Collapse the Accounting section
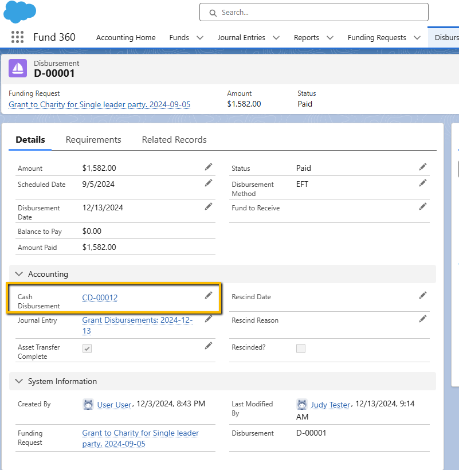Image resolution: width=459 pixels, height=470 pixels. click(19, 274)
